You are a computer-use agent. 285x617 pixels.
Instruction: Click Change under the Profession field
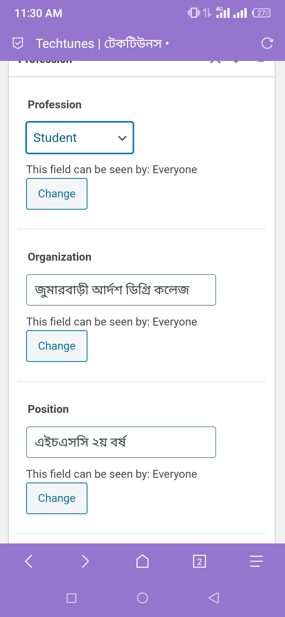pos(57,194)
